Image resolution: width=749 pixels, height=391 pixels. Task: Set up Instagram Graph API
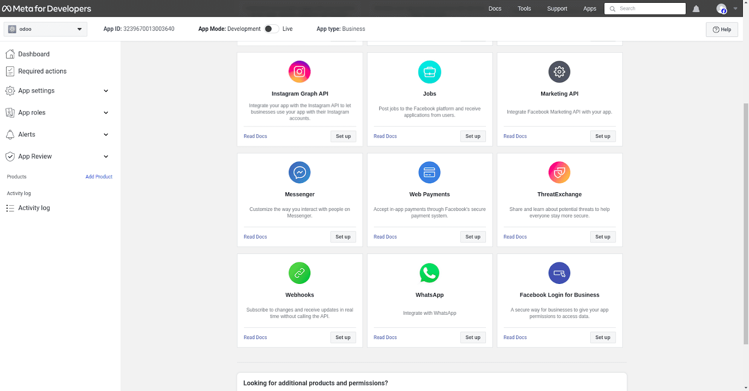pos(343,136)
